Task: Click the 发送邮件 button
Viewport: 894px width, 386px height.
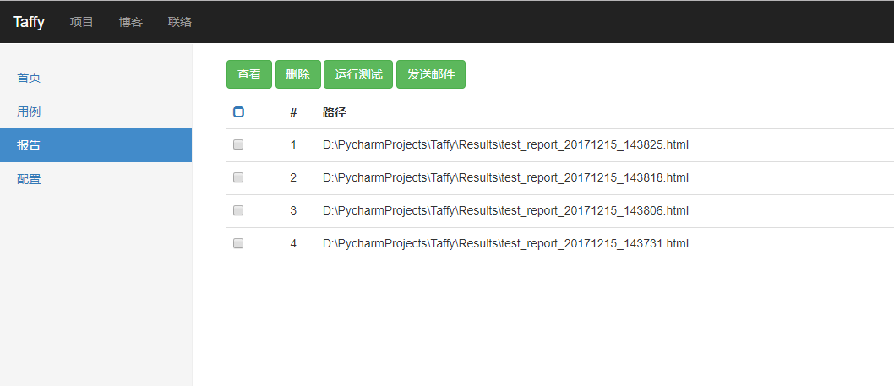Action: pyautogui.click(x=431, y=74)
